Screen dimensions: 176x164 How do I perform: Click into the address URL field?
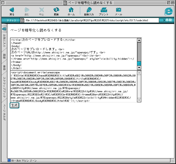(90, 20)
